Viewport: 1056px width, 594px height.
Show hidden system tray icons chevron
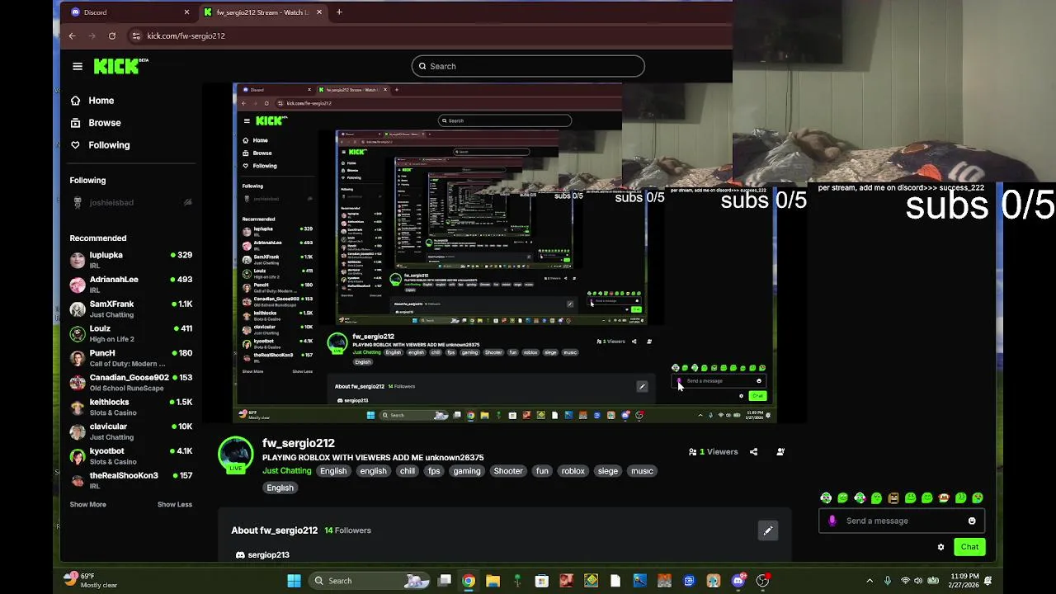point(870,581)
